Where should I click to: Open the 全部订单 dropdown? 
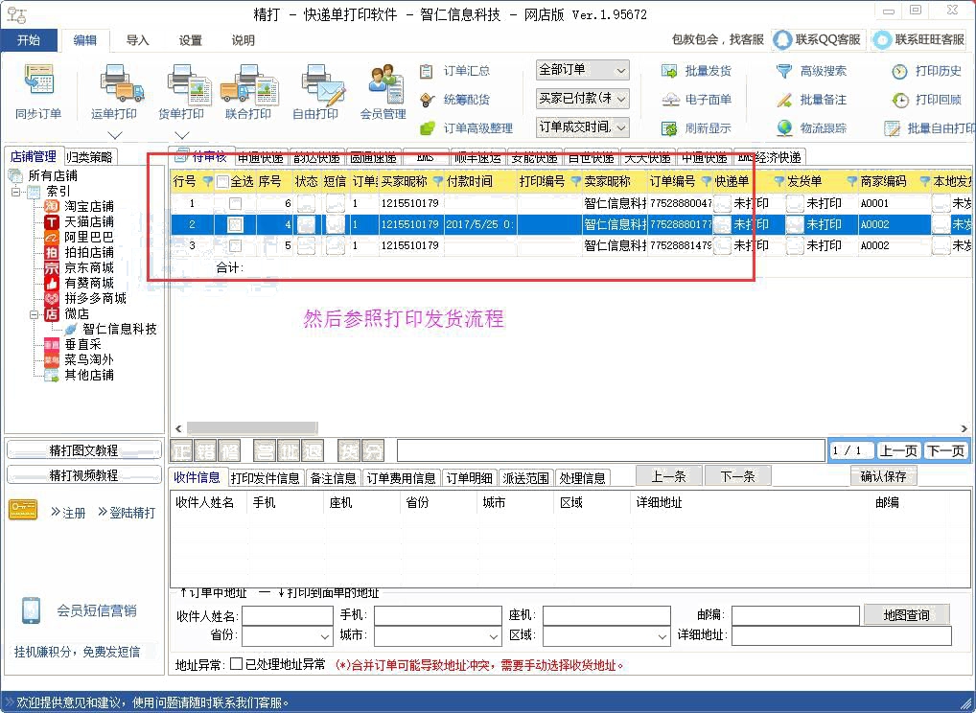coord(582,70)
